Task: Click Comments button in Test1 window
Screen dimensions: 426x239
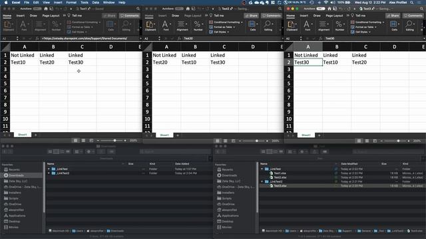Action: click(x=130, y=16)
